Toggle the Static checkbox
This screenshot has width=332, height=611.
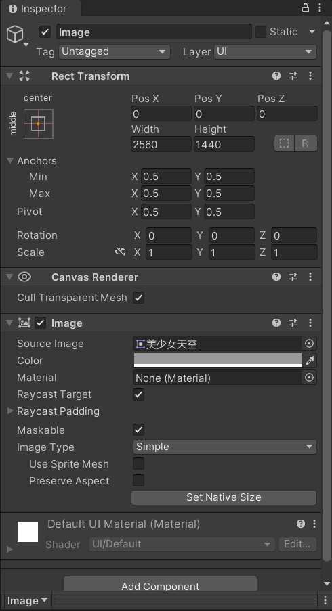coord(260,32)
